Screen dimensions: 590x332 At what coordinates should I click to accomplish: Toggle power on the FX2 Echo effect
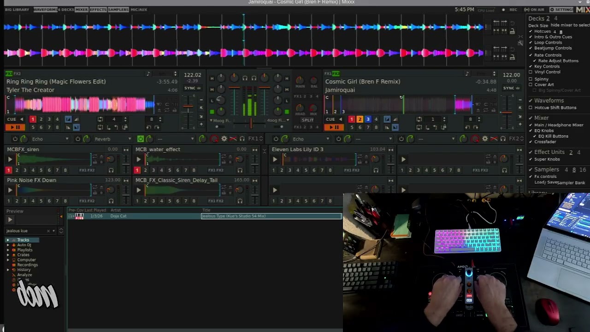276,139
